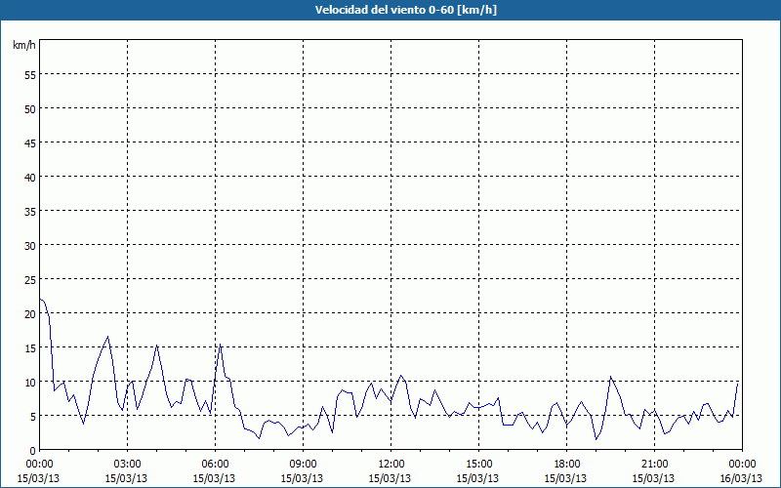The height and width of the screenshot is (488, 781).
Task: Select the 50 y-axis tick label
Action: (x=30, y=109)
